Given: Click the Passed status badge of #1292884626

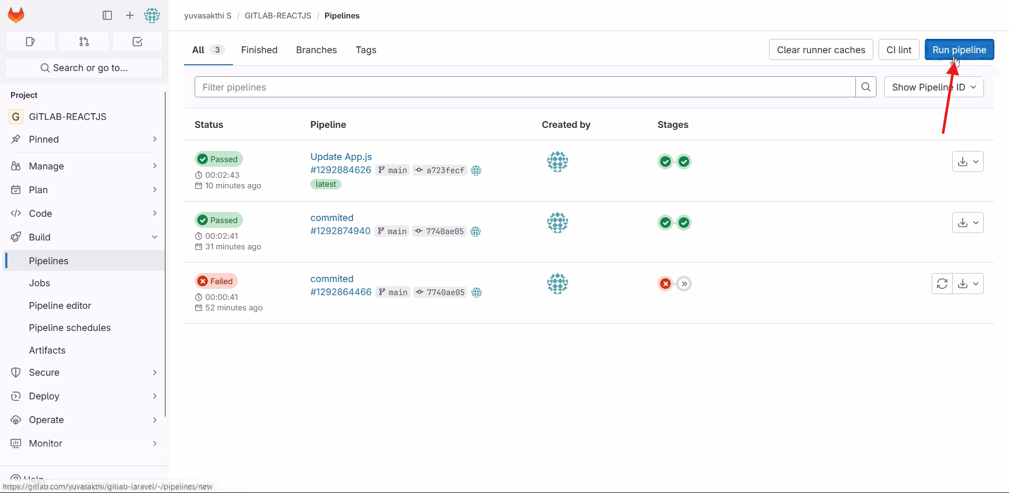Looking at the screenshot, I should click(x=218, y=159).
